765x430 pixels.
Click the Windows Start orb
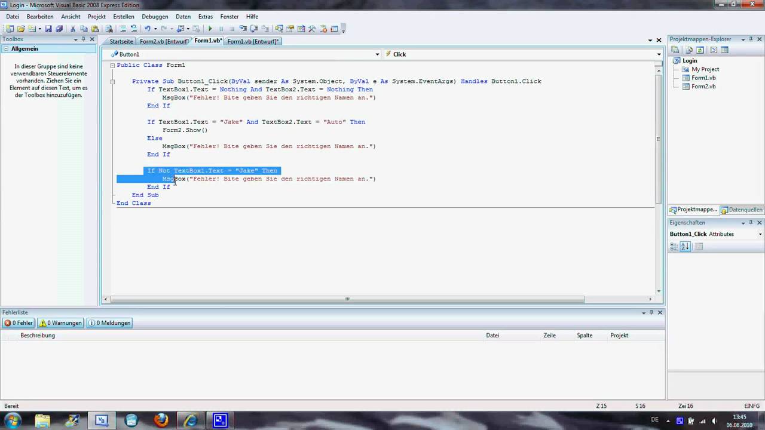pyautogui.click(x=13, y=420)
